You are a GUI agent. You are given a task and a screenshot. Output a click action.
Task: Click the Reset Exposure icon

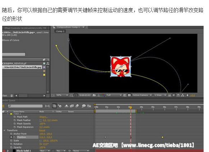pos(187,95)
